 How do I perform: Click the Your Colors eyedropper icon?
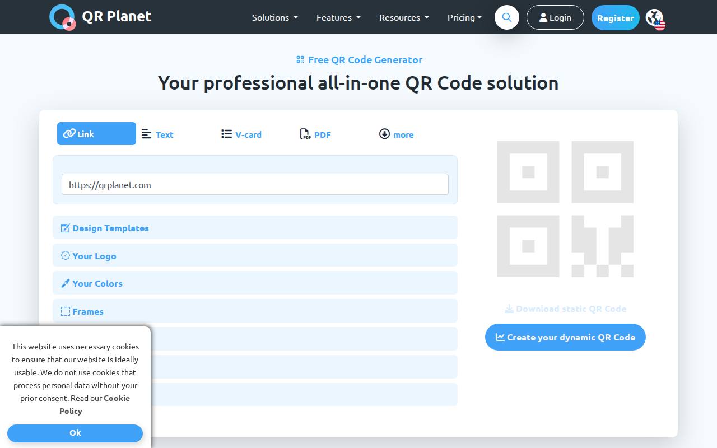pos(66,283)
